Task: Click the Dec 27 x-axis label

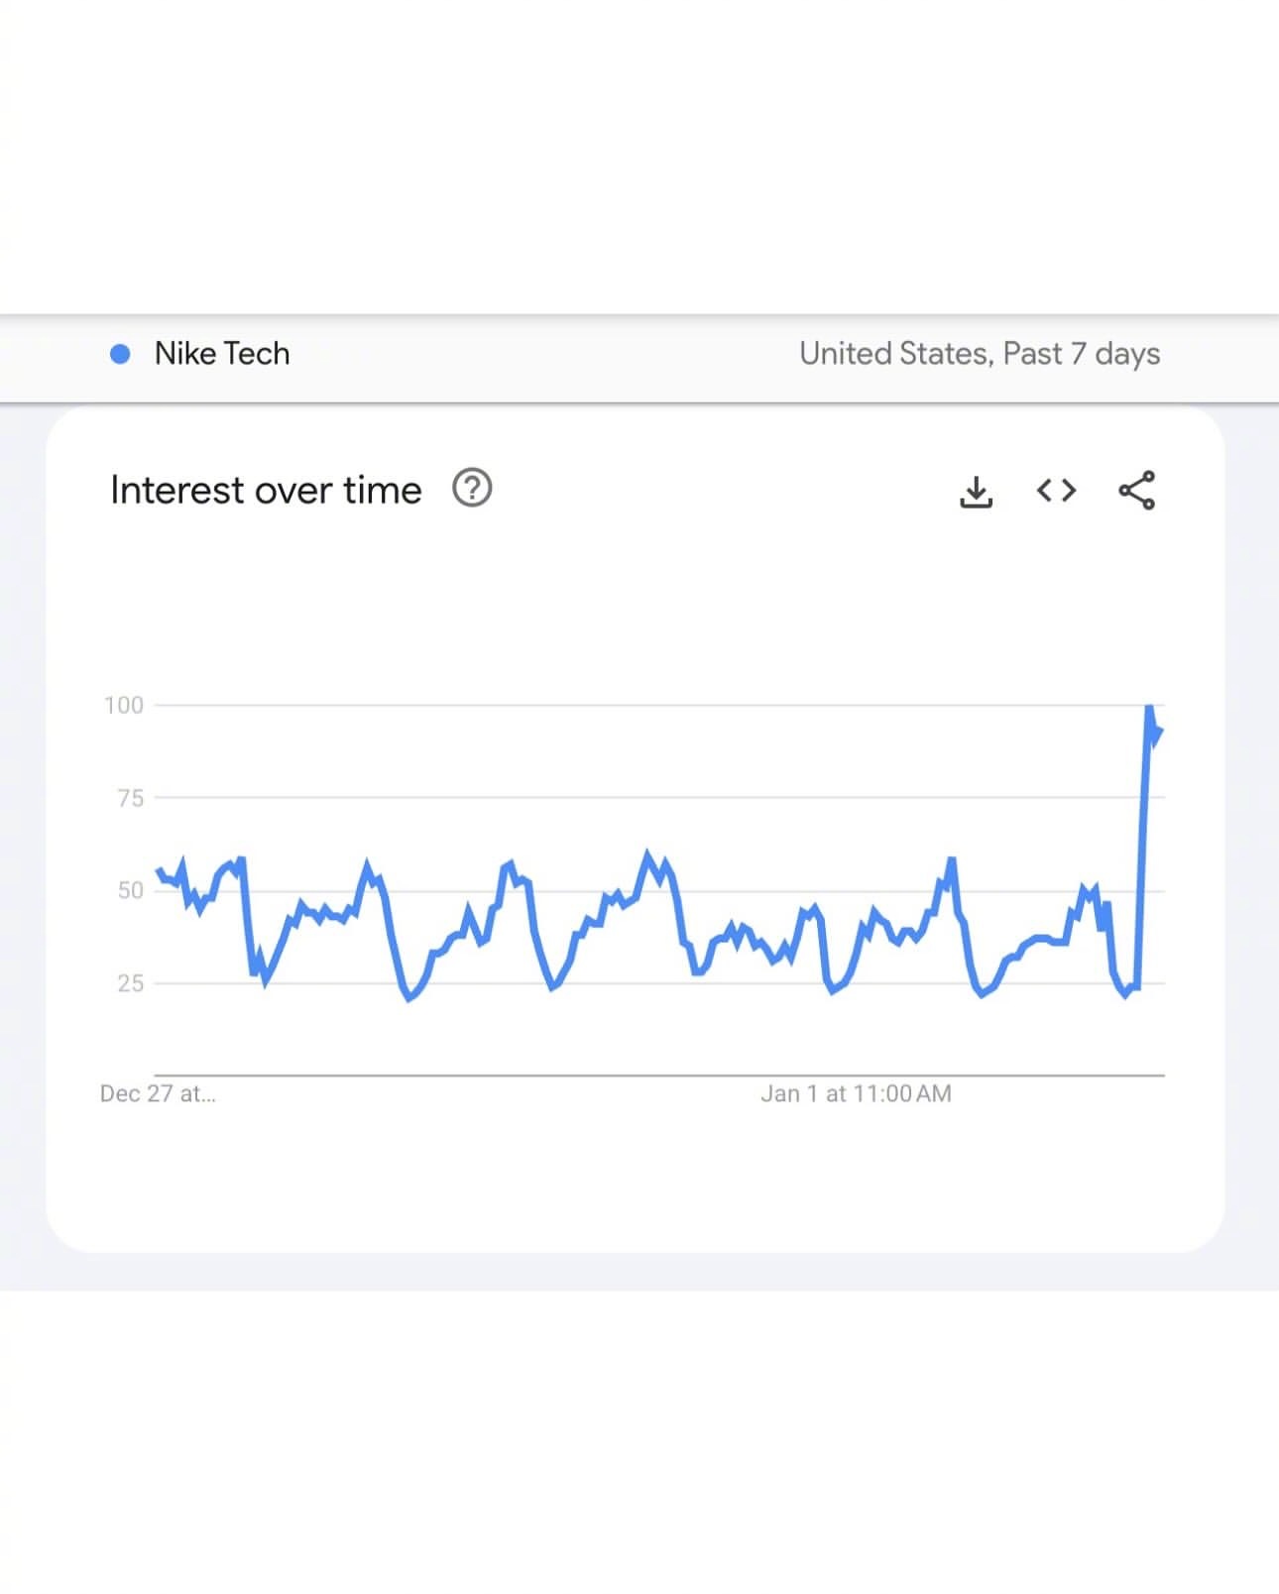Action: pyautogui.click(x=158, y=1093)
